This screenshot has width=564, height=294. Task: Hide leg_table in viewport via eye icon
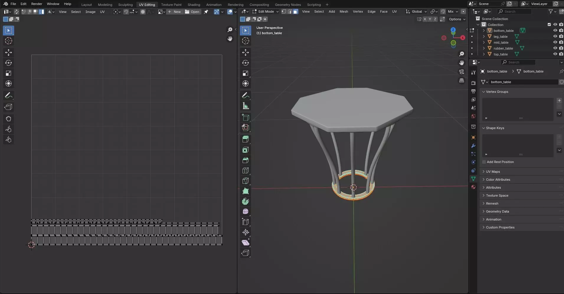[x=555, y=36]
